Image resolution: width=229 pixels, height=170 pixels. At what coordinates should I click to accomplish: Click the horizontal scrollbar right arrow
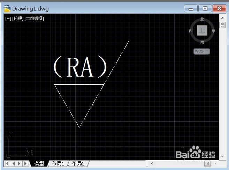[215, 163]
